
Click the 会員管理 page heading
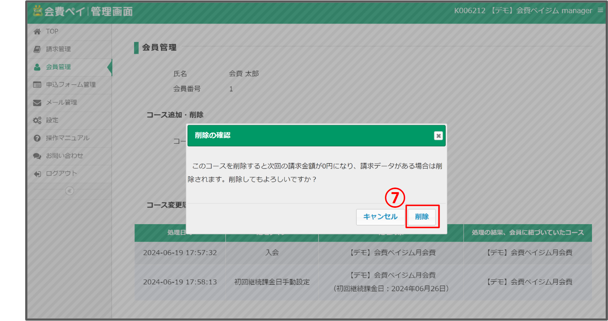[159, 48]
